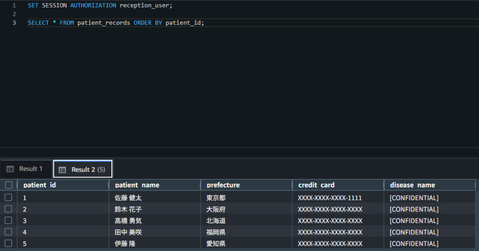Place cursor in the SELECT query line

click(x=116, y=23)
